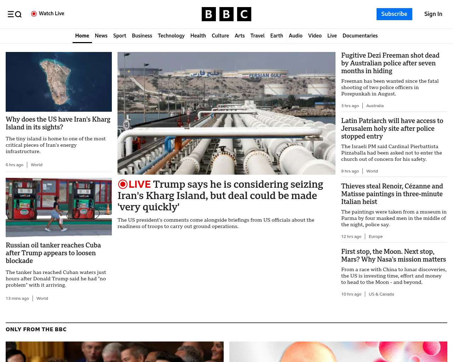
Task: Click the Australia category tag
Action: (375, 106)
